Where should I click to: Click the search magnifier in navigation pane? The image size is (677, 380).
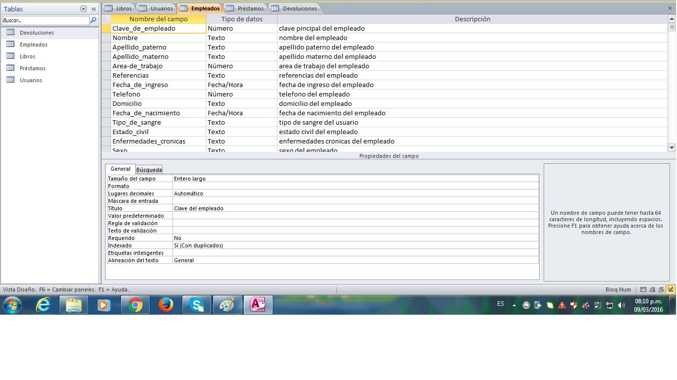(93, 21)
